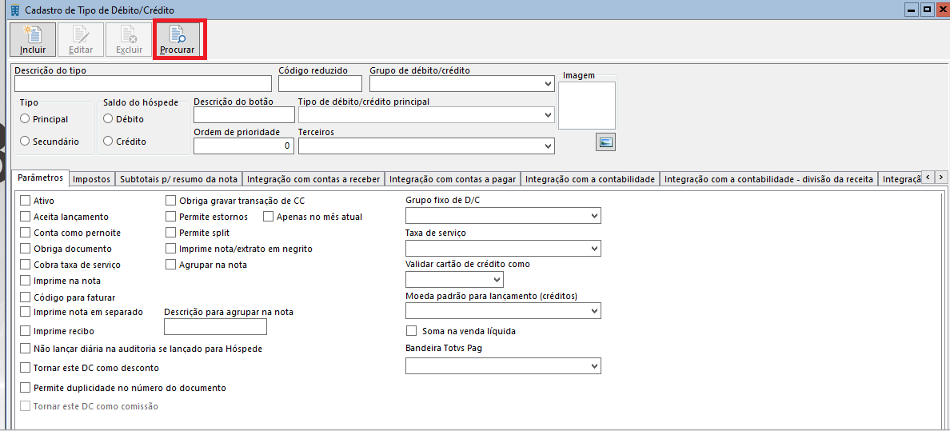Click the image browse icon below Imagem box
This screenshot has height=431, width=950.
[x=606, y=142]
